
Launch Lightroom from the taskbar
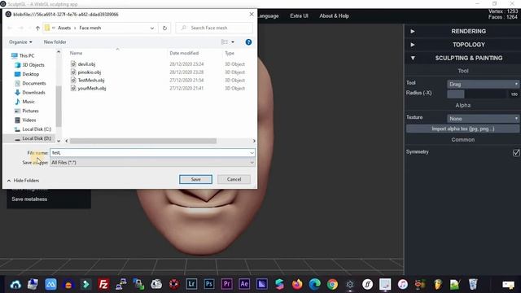pos(191,284)
